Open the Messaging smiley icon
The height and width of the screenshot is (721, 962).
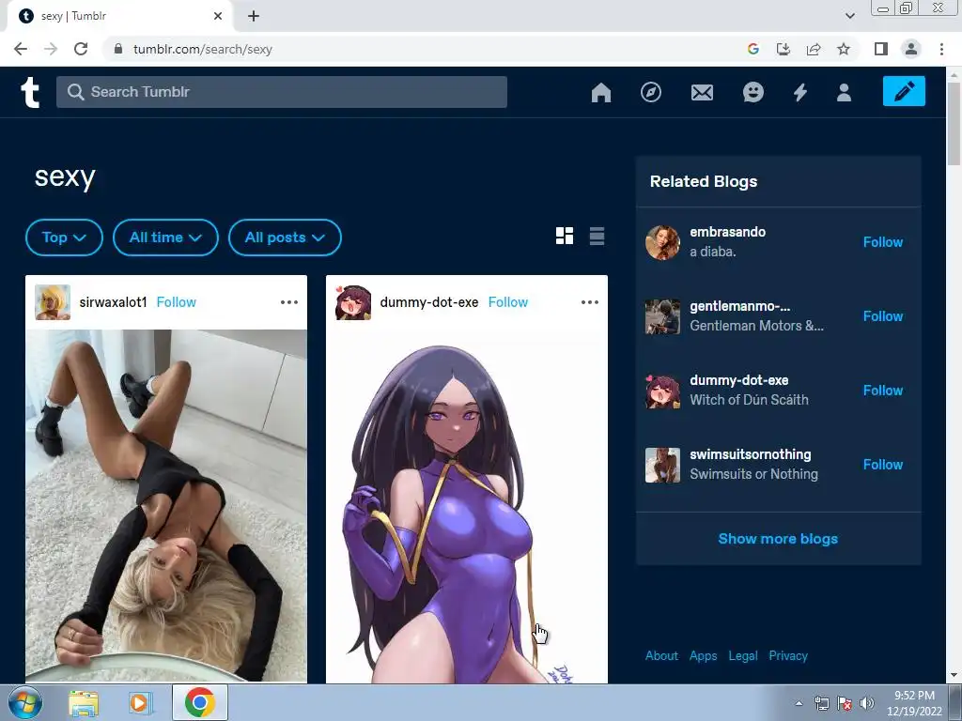[x=753, y=92]
